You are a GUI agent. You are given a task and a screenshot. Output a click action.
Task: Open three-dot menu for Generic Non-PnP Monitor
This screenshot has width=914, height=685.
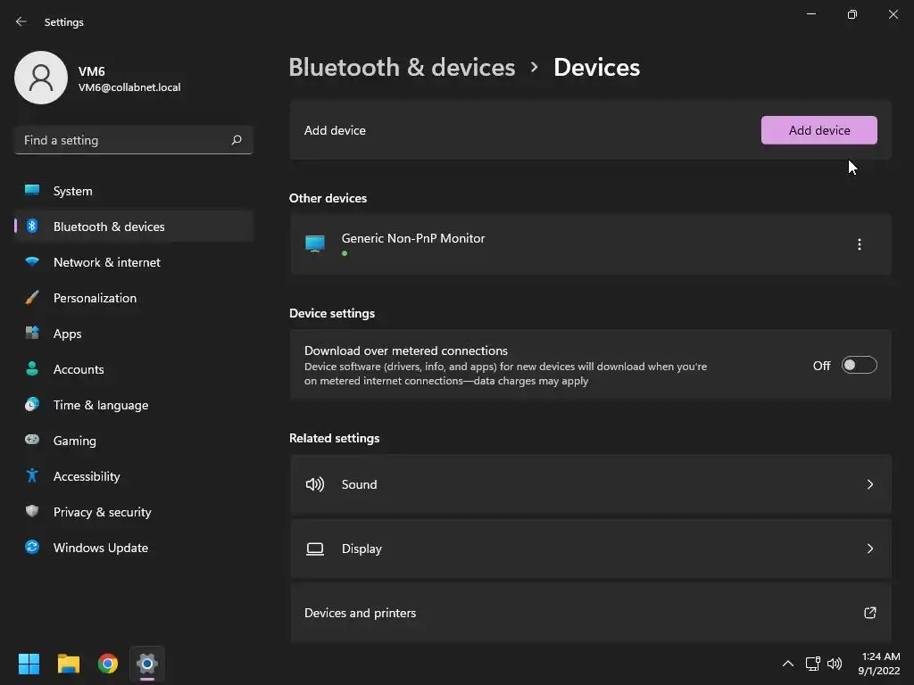[x=860, y=244]
